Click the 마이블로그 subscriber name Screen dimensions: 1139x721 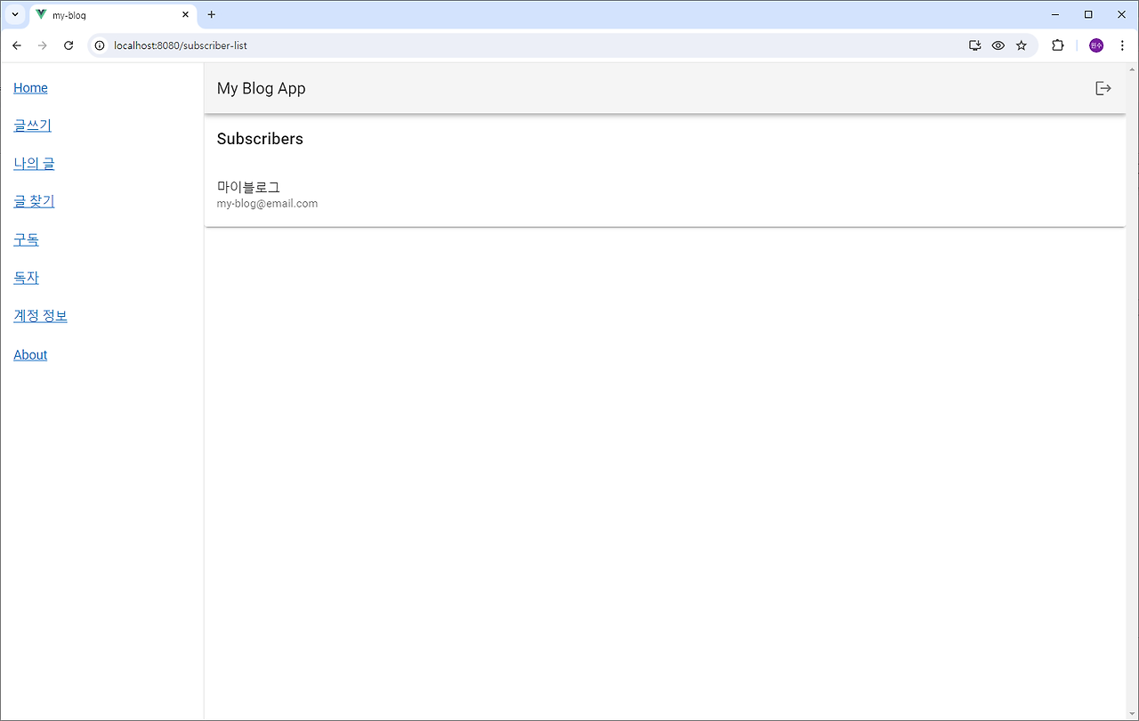[x=248, y=187]
